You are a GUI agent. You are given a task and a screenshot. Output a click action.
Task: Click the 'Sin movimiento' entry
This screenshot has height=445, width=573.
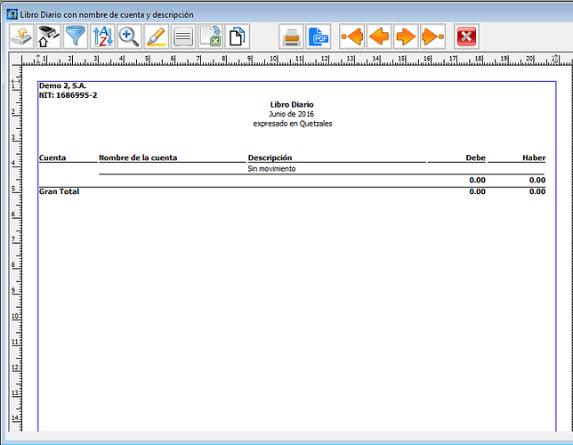[x=271, y=168]
